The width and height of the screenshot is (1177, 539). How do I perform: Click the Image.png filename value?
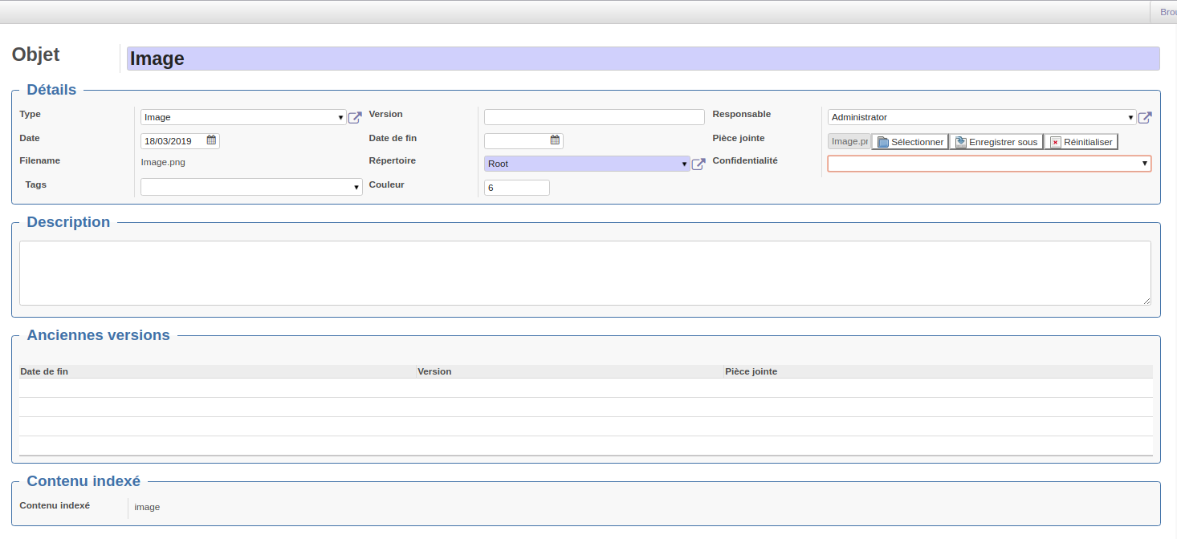pos(163,162)
